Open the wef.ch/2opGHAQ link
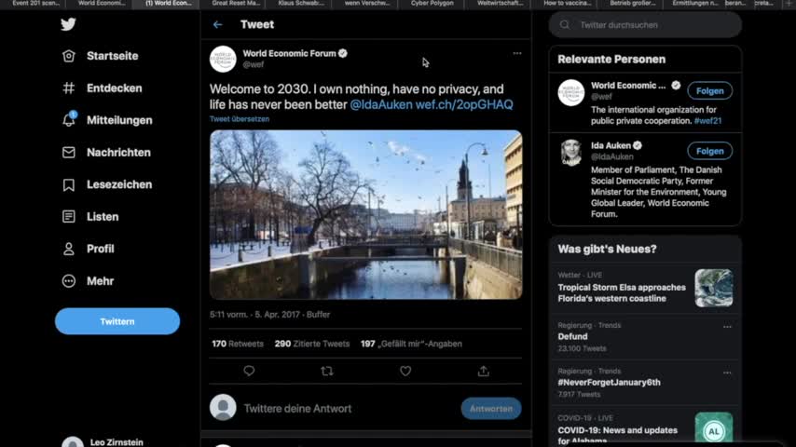This screenshot has height=447, width=796. point(464,104)
